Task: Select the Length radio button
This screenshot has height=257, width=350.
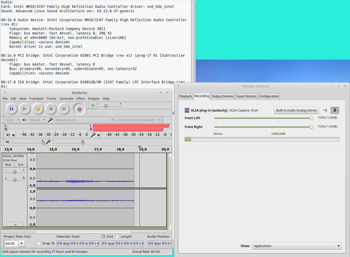Action: point(117,237)
